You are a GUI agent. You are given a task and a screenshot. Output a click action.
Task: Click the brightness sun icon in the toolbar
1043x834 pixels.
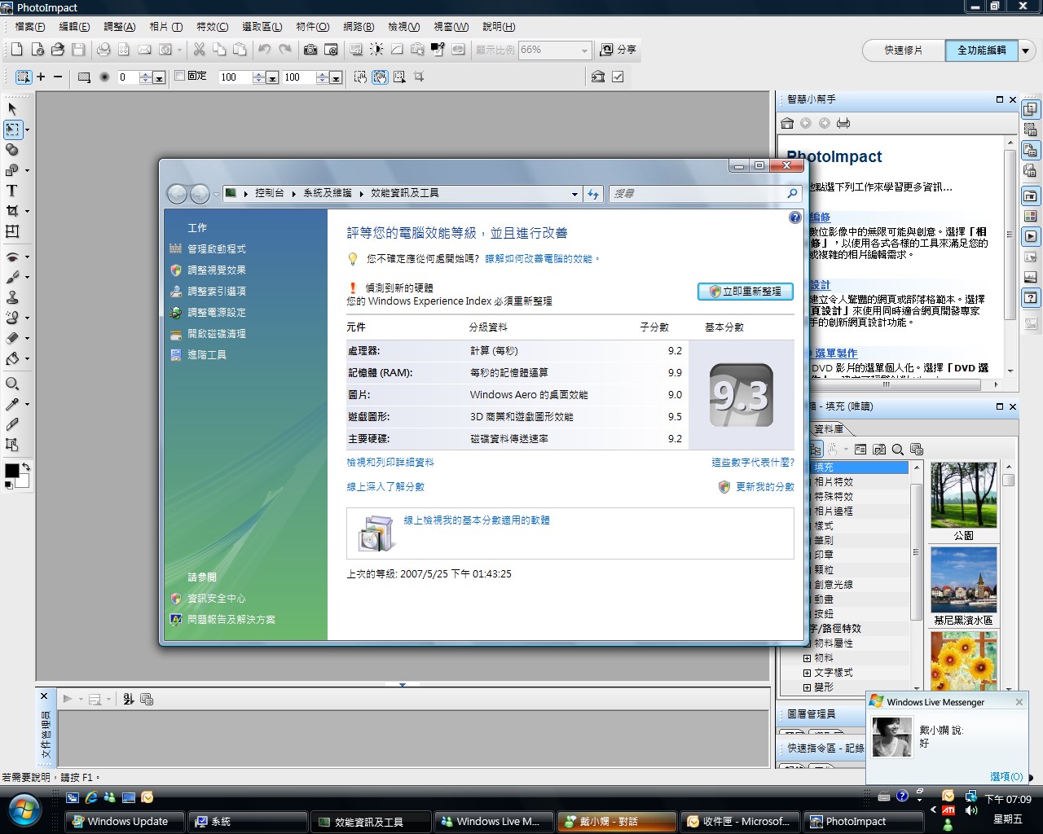point(376,50)
